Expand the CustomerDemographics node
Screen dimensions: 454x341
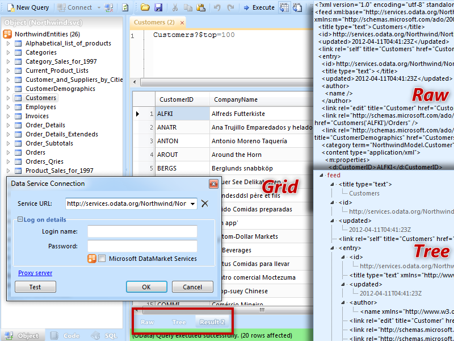click(8, 89)
